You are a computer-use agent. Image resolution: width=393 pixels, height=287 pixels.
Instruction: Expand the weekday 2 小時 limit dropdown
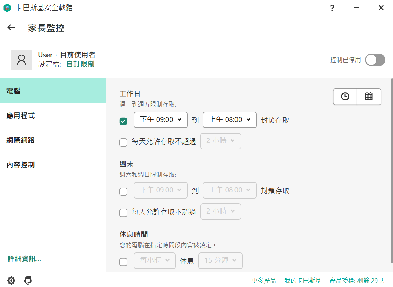[220, 141]
